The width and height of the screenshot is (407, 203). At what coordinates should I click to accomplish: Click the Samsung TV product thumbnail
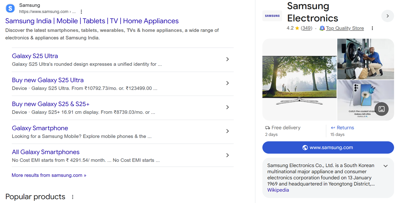(299, 80)
